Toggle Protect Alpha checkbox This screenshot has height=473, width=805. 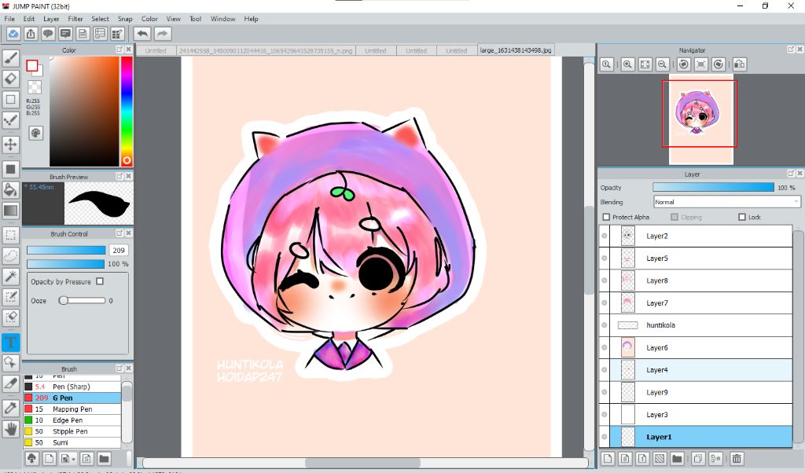[x=606, y=217]
